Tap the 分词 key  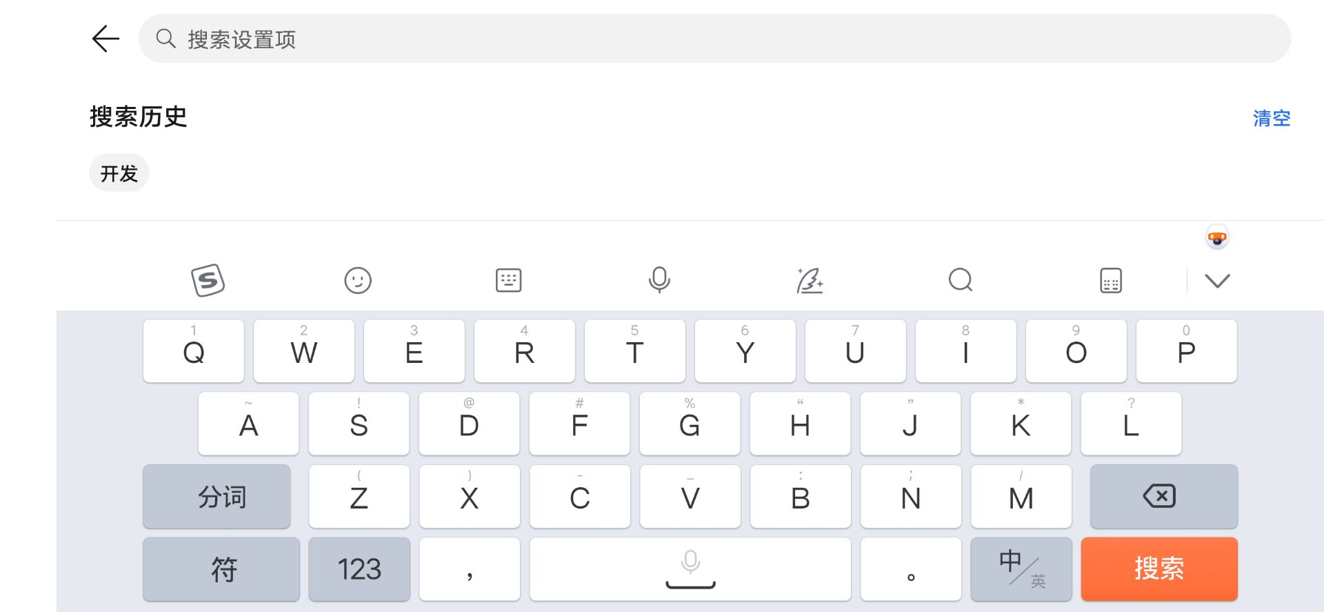point(217,496)
